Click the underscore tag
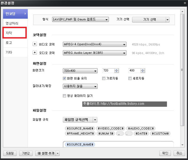 [120, 134]
